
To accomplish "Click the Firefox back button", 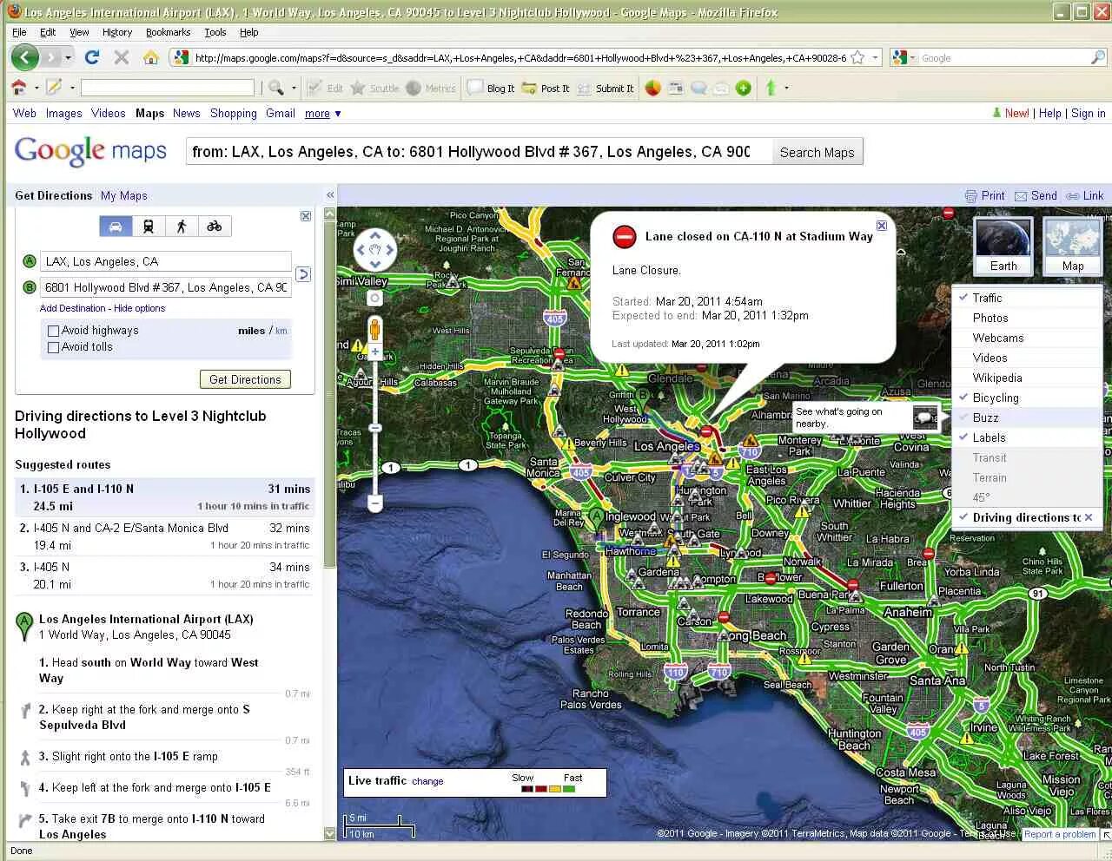I will [x=25, y=57].
